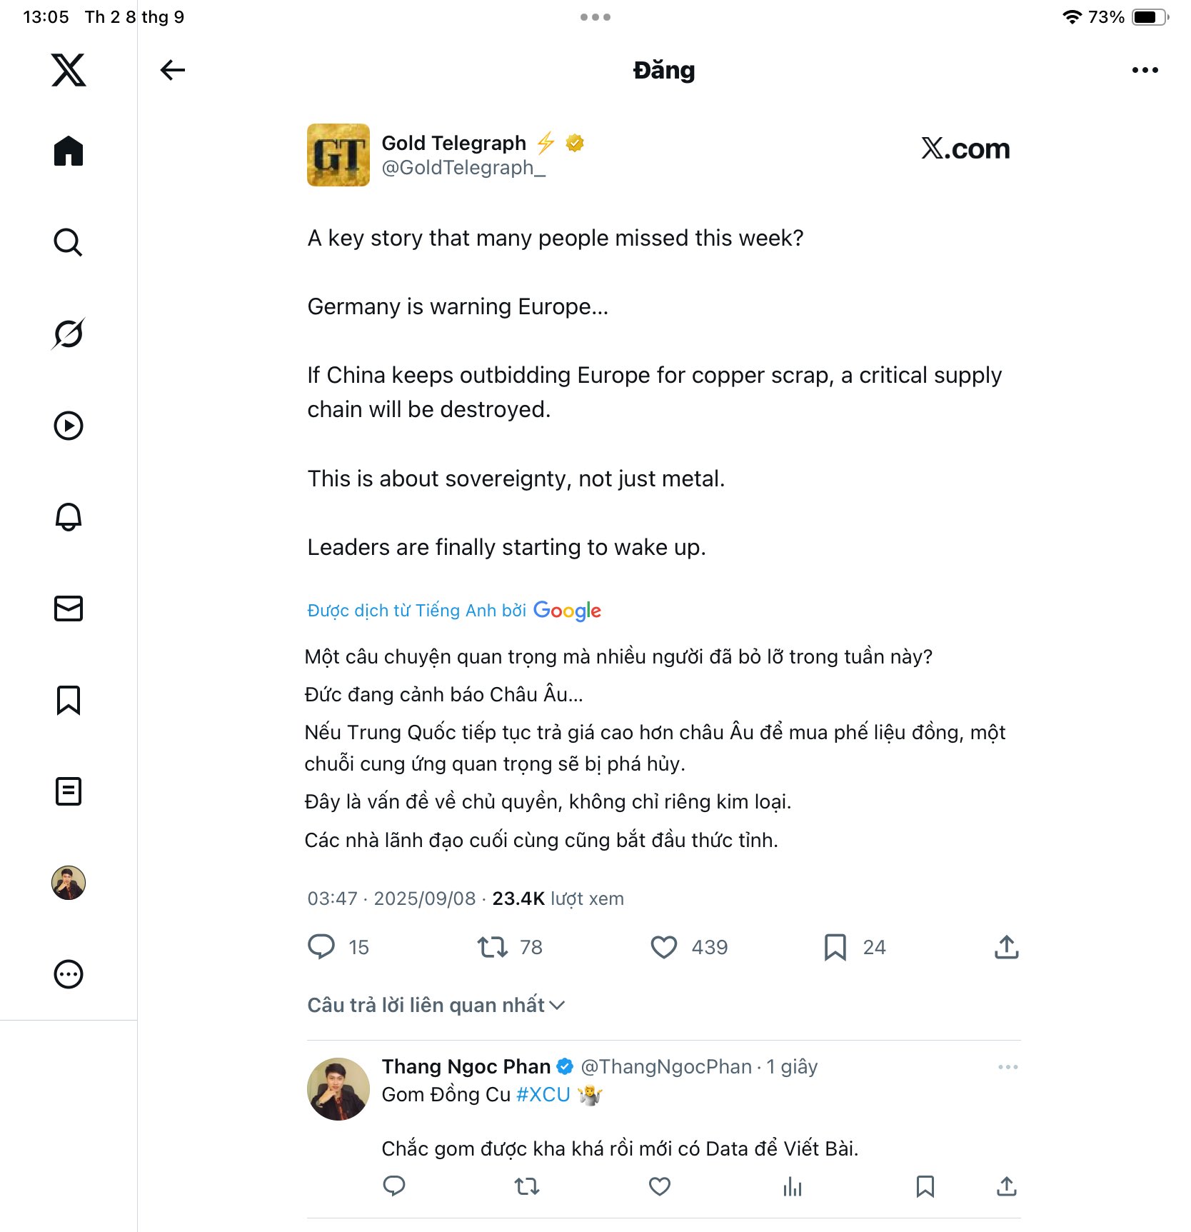Open the @GoldTelegraph_ handle link
1191x1232 pixels.
pyautogui.click(x=463, y=168)
